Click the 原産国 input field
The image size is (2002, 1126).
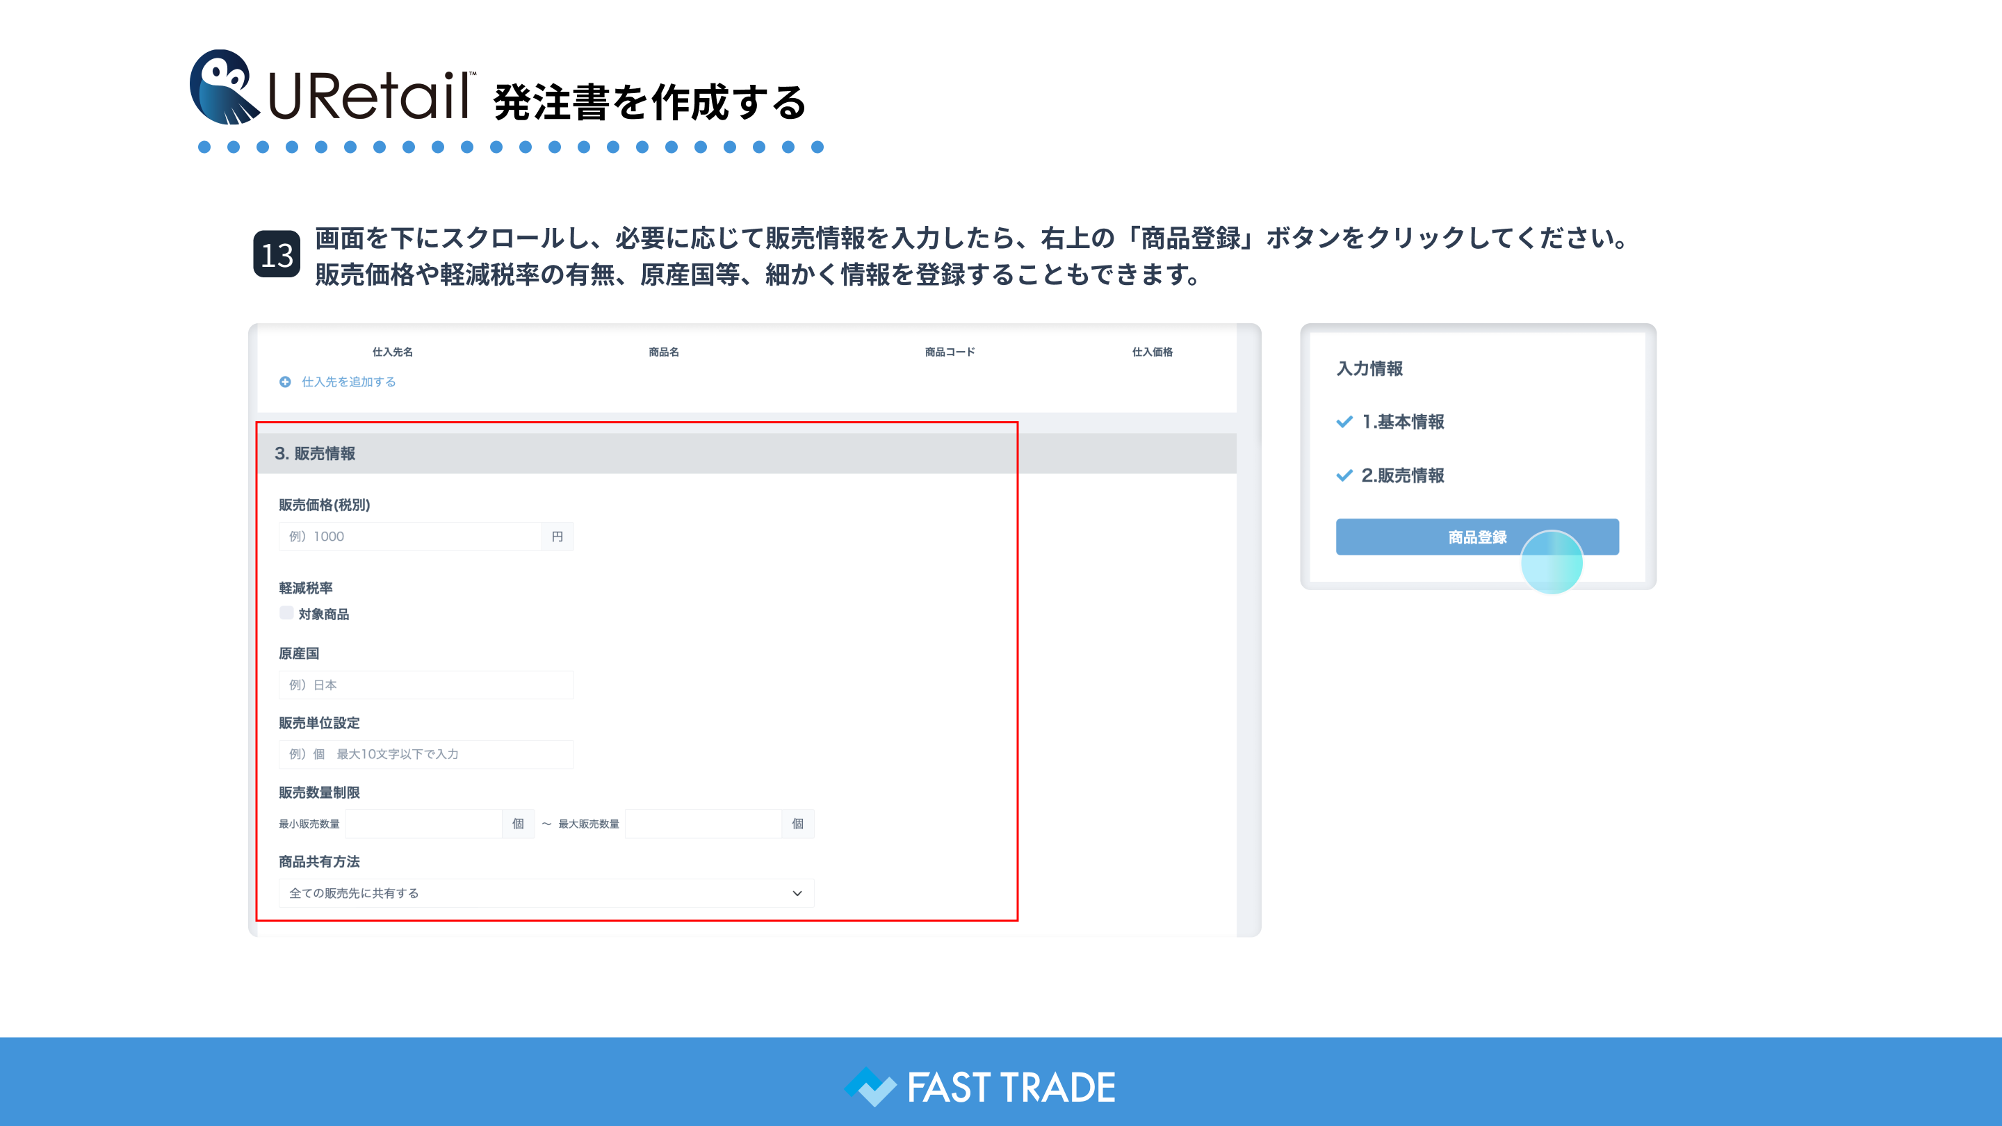tap(425, 685)
